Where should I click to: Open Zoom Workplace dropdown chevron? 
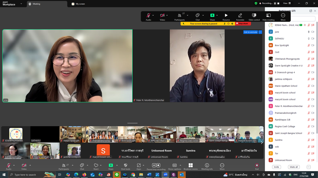coord(21,4)
